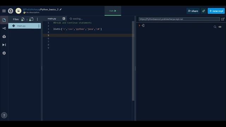Open the packages cube sidebar icon
This screenshot has height=127, width=226.
click(4, 37)
